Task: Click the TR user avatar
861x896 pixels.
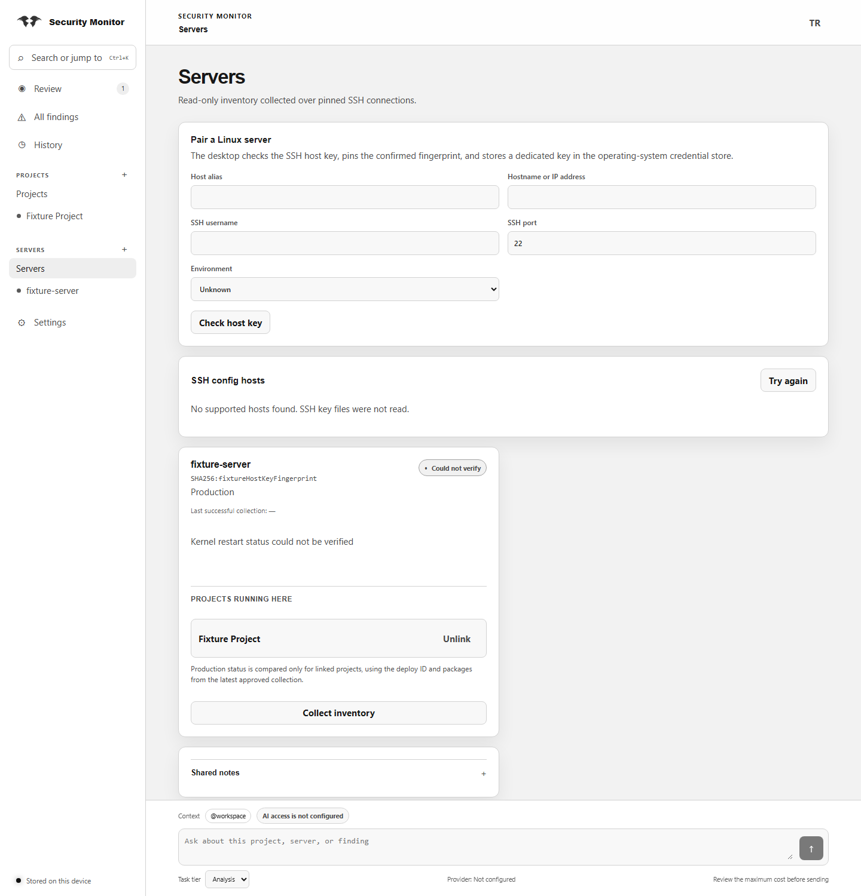Action: 814,23
